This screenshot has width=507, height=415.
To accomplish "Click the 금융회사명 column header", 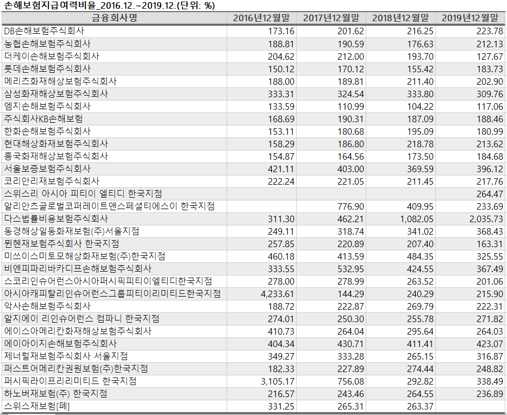I will tap(115, 18).
